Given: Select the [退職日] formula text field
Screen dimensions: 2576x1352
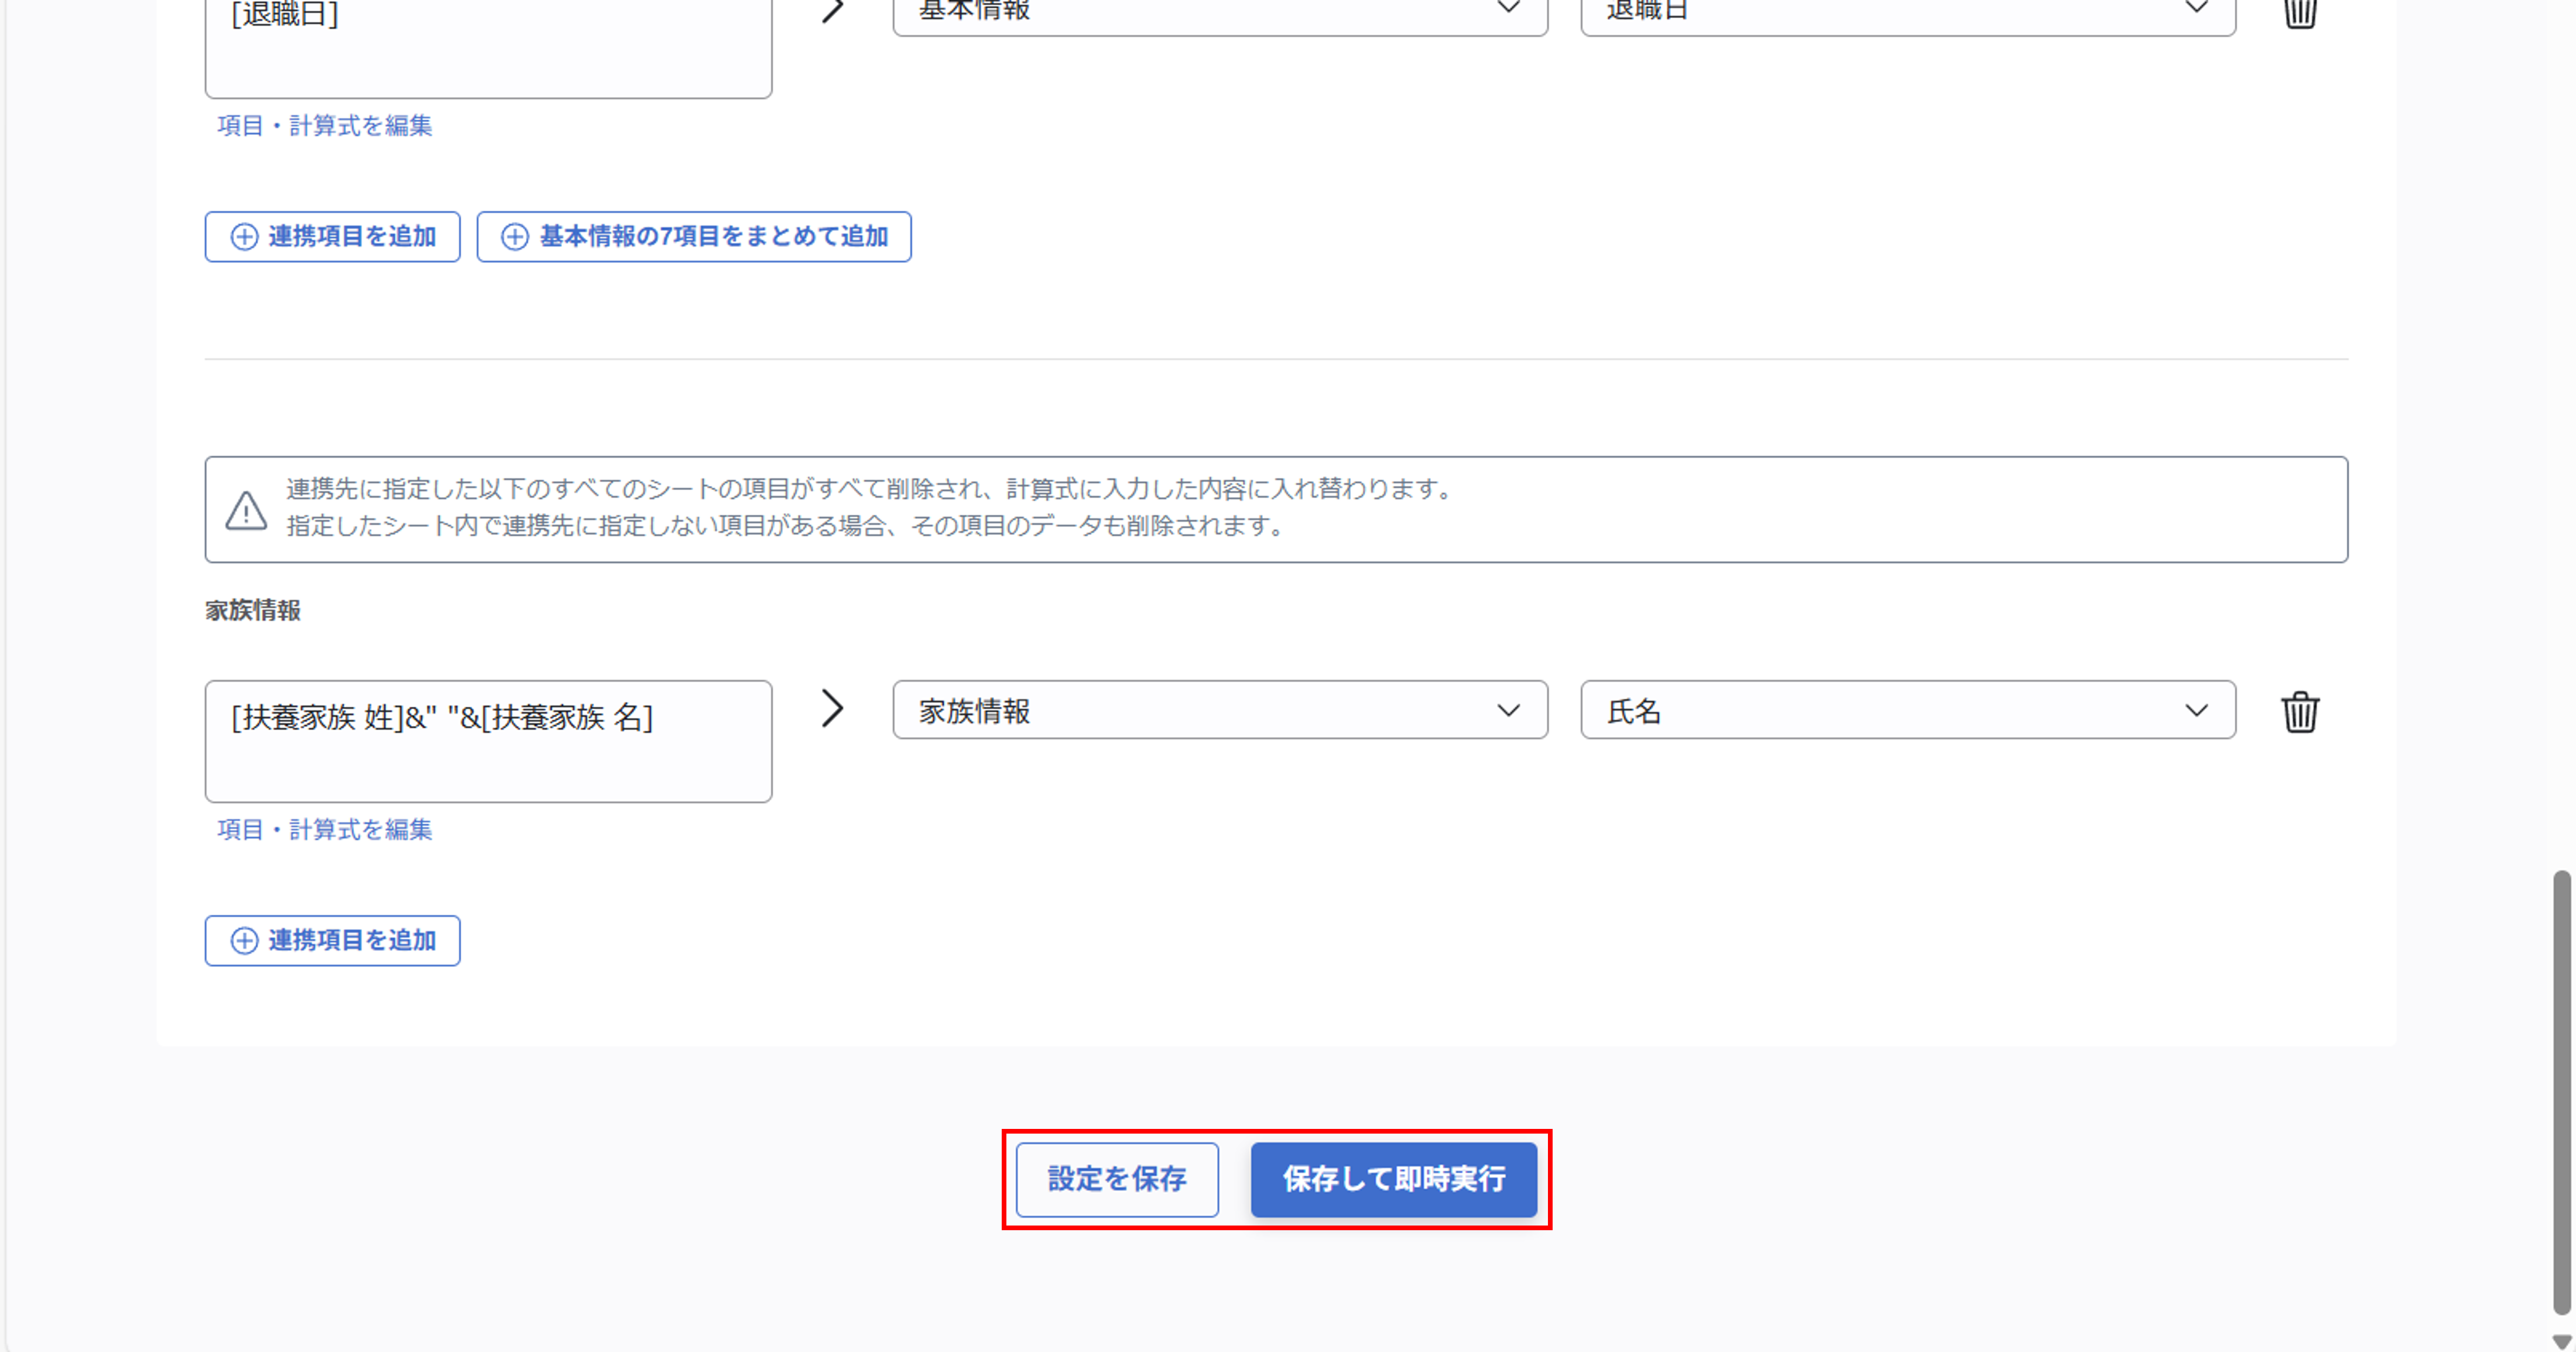Looking at the screenshot, I should 488,45.
